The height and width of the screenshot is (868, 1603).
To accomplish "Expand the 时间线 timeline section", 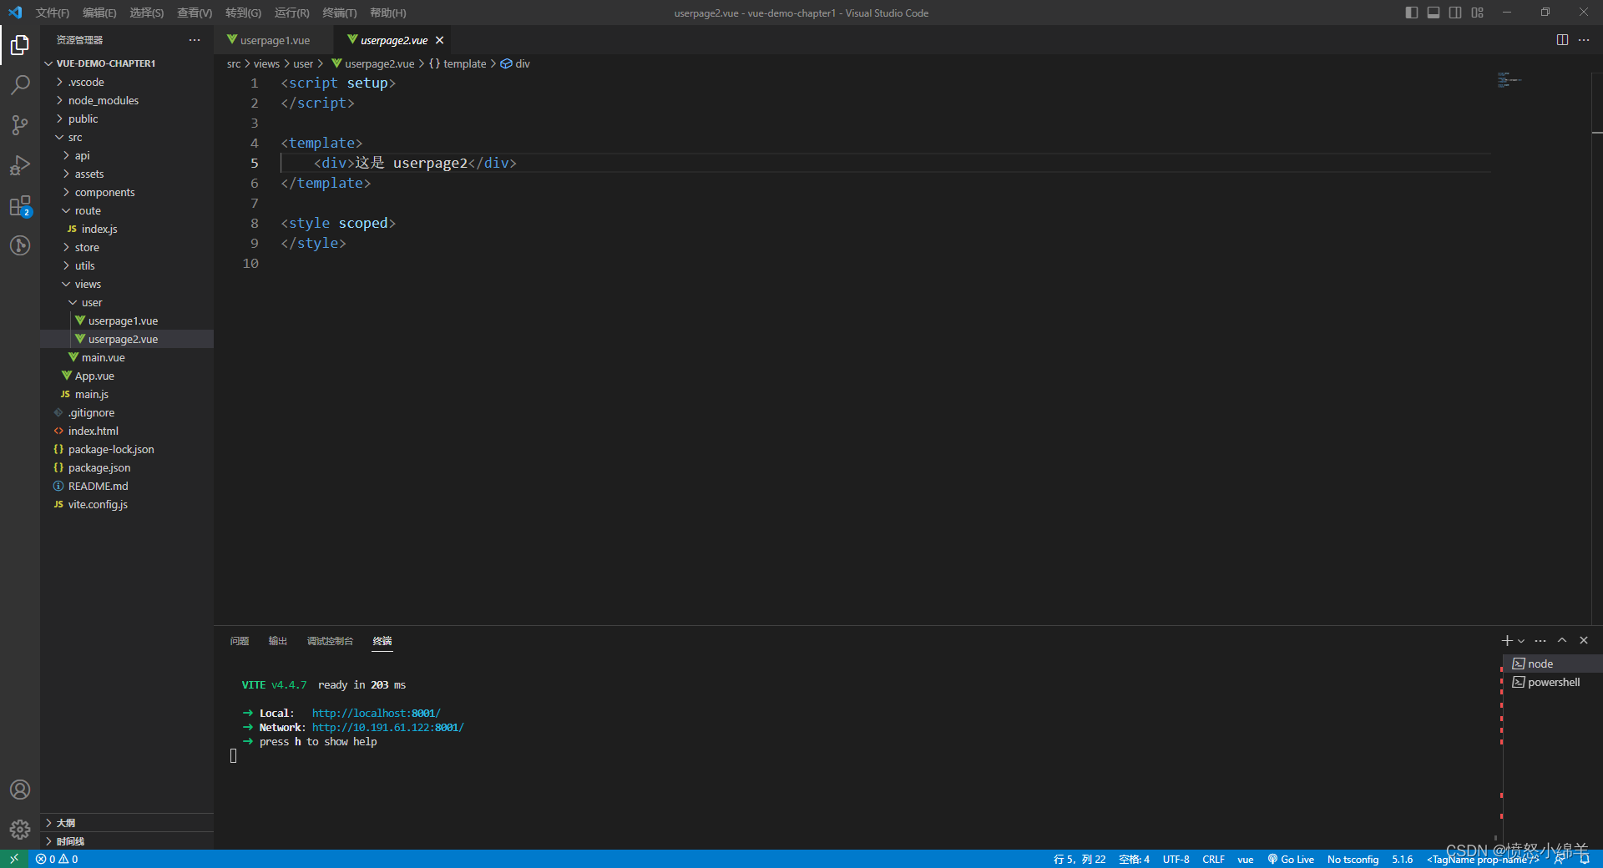I will click(x=127, y=841).
